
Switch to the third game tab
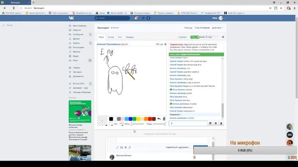tap(120, 37)
